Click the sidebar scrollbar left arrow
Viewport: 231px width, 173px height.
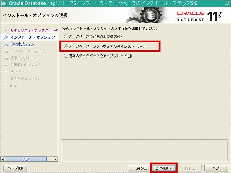(x=3, y=159)
